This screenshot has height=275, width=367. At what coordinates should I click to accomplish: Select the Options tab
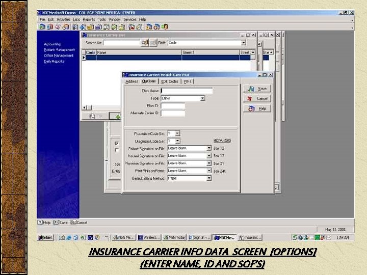coord(149,81)
